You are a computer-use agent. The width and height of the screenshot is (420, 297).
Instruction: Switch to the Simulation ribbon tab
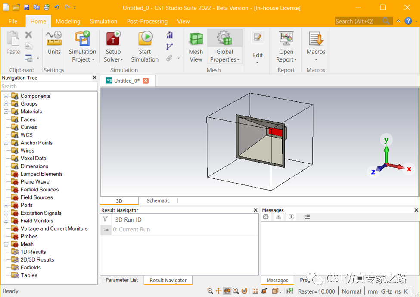pyautogui.click(x=103, y=21)
